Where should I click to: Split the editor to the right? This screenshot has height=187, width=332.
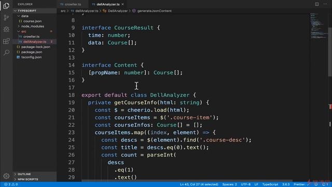pos(317,4)
